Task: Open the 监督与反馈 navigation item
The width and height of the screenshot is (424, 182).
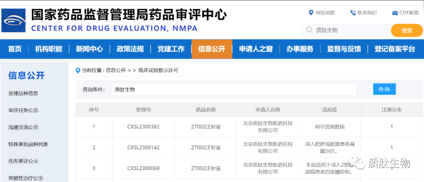Action: click(344, 49)
